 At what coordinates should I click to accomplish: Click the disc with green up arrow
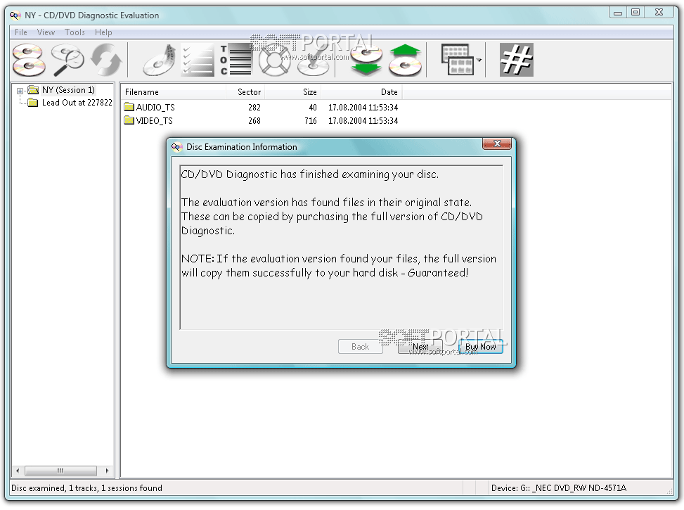[405, 60]
